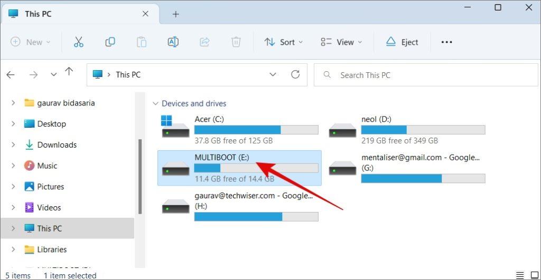
Task: Select Downloads in navigation pane
Action: tap(50, 144)
